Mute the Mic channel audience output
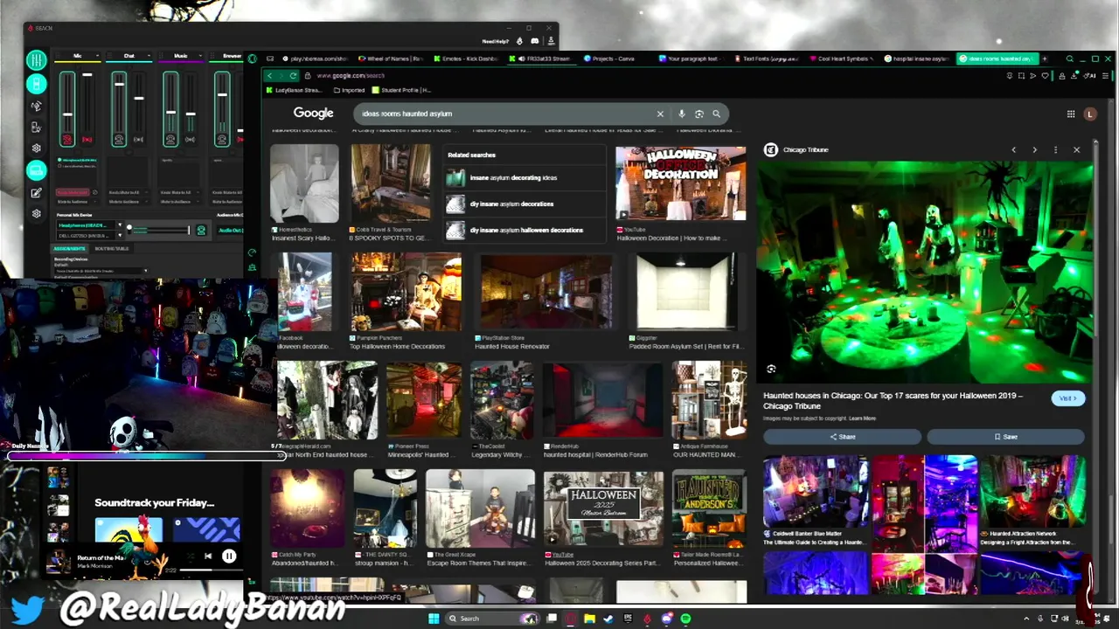The image size is (1119, 629). [x=87, y=140]
